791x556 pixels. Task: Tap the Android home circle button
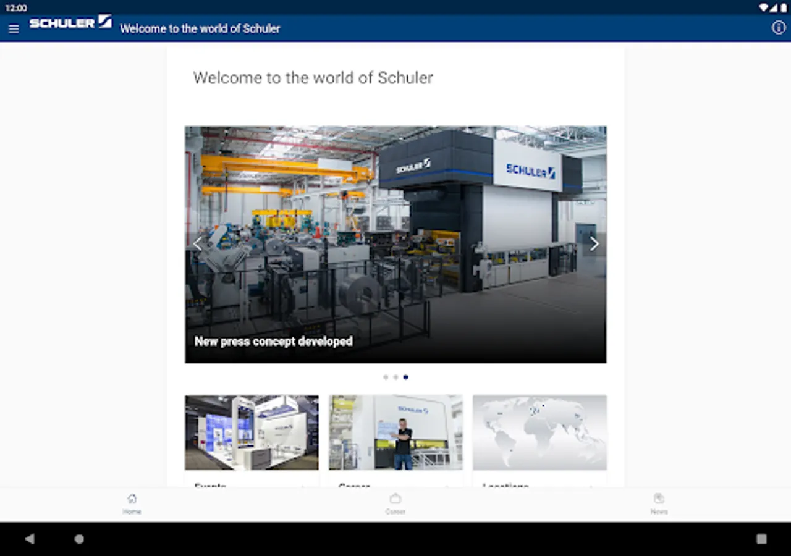point(79,539)
